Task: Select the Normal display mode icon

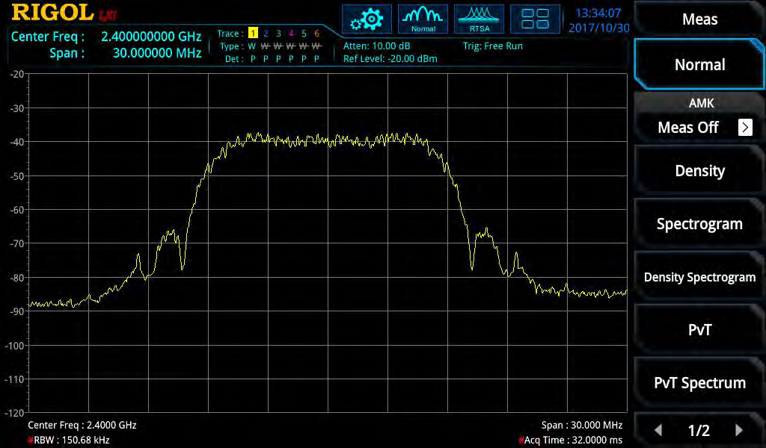Action: coord(423,19)
